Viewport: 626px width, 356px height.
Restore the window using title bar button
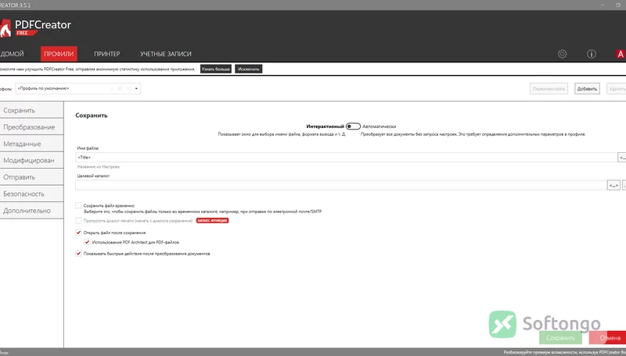pos(618,5)
